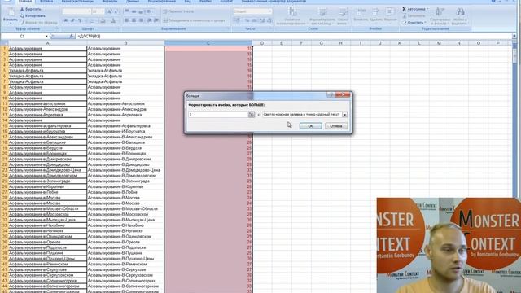Click the increase font size icon

[x=109, y=11]
